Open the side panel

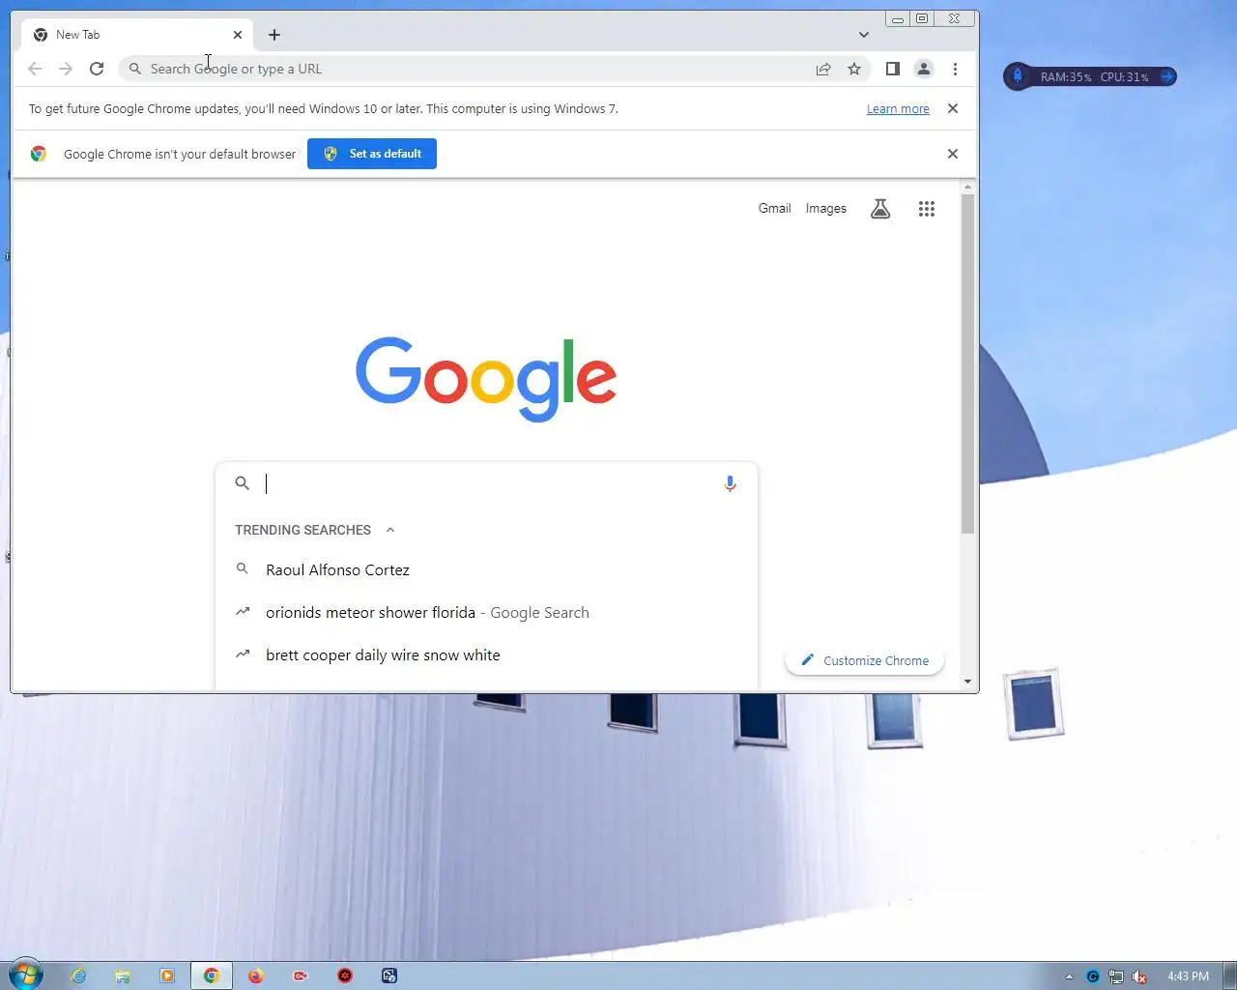[x=893, y=69]
